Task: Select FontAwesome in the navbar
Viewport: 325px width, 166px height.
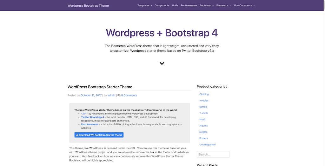Action: pyautogui.click(x=189, y=6)
